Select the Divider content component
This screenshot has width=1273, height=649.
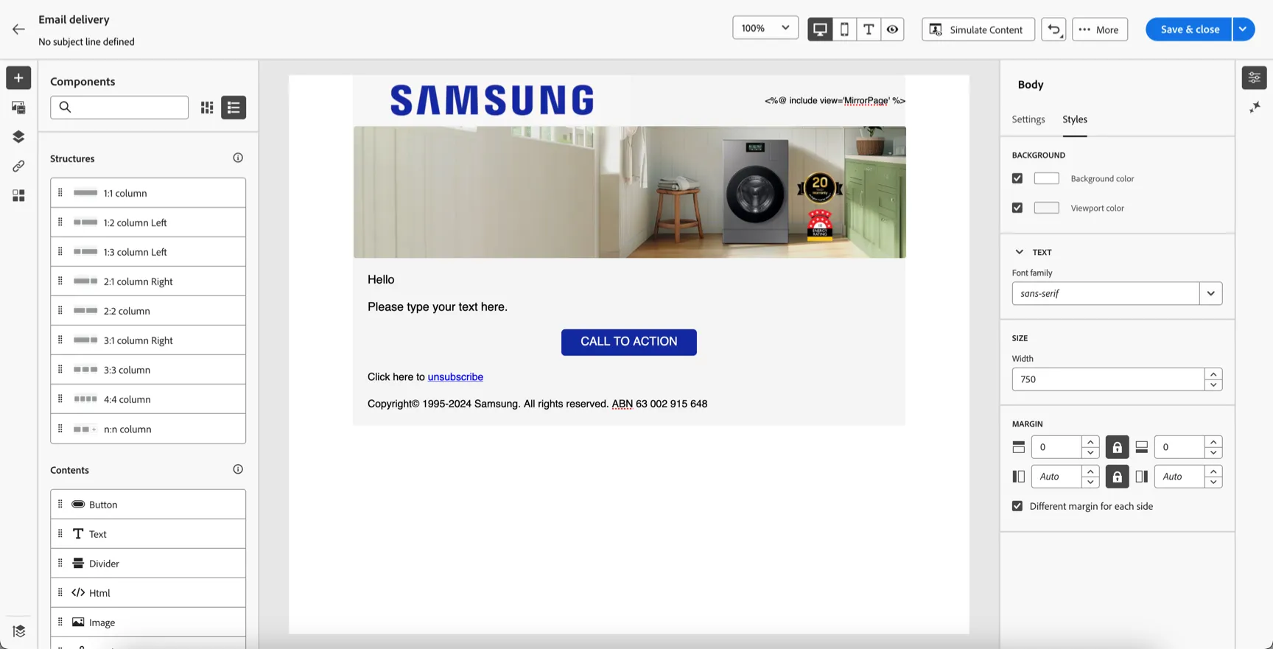pos(148,564)
